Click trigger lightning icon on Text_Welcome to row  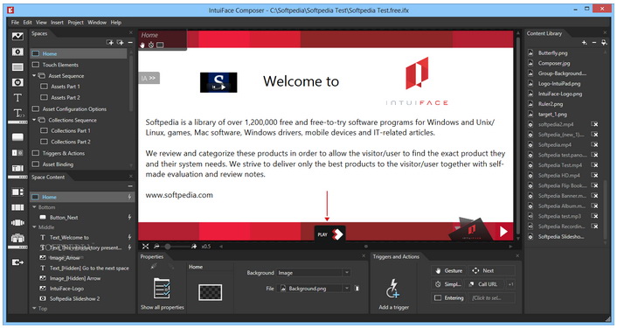(129, 237)
